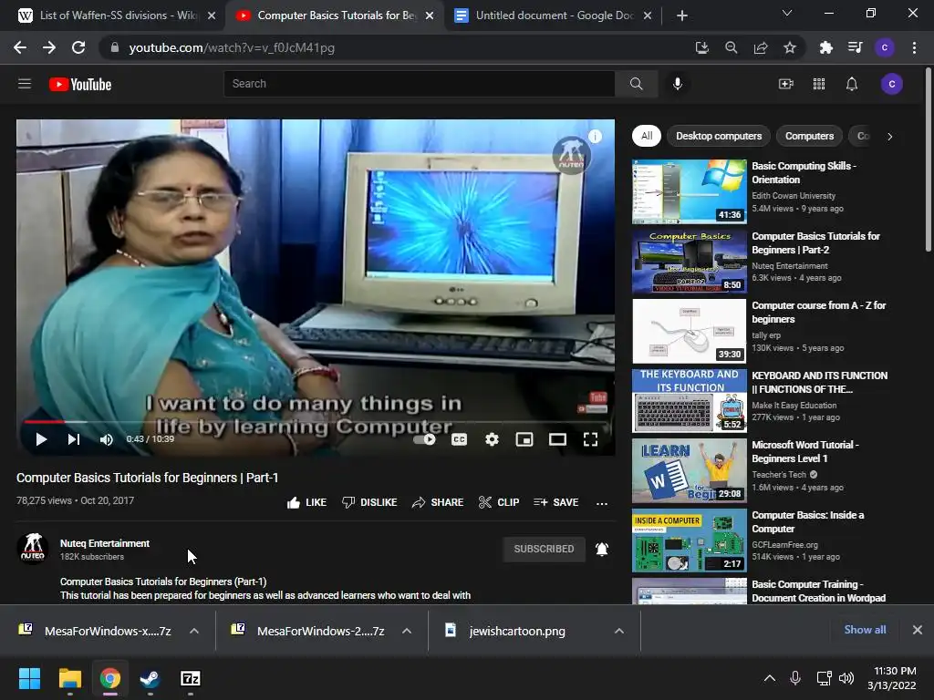Enter full screen video
This screenshot has width=934, height=700.
coord(590,439)
